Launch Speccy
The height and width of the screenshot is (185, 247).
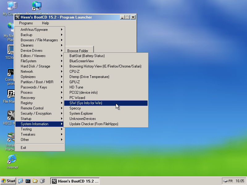tap(106, 108)
